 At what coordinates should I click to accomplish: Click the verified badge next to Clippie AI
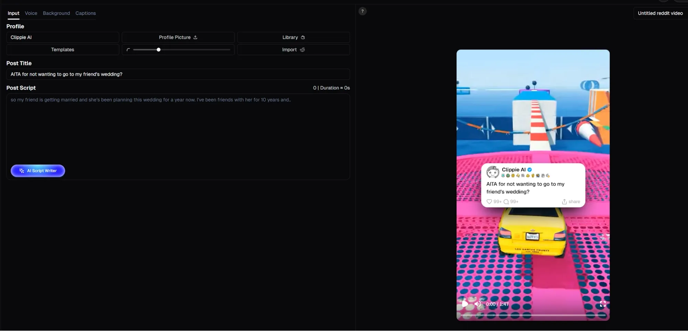click(530, 170)
